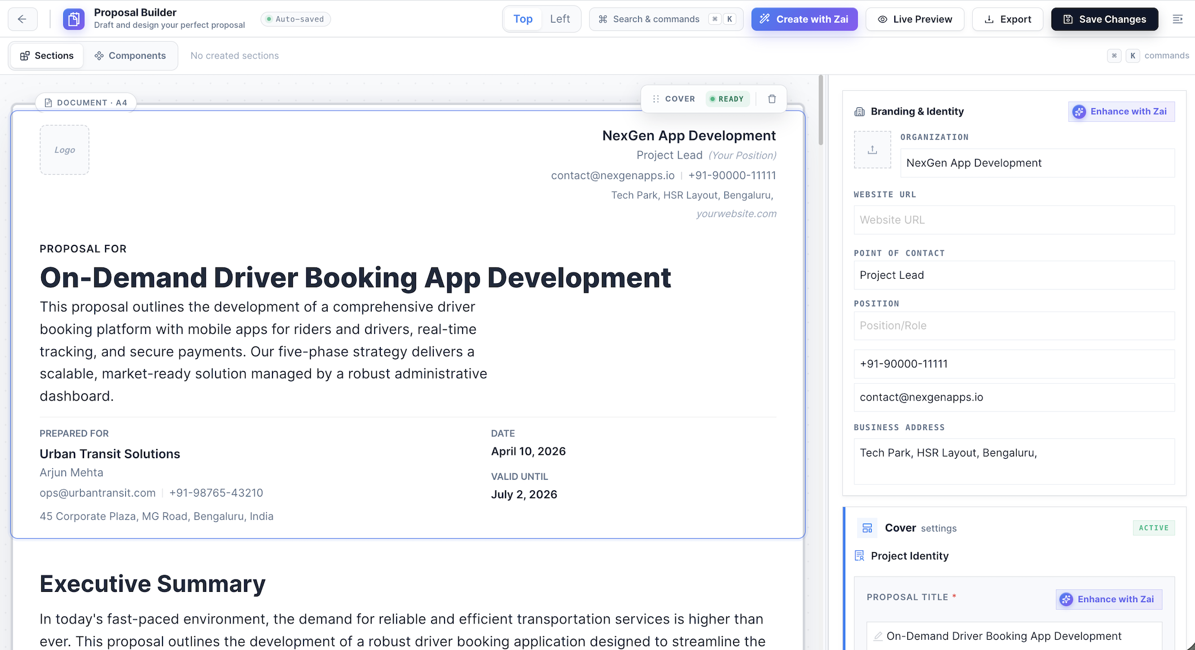Click the Cover settings layout icon

tap(867, 528)
